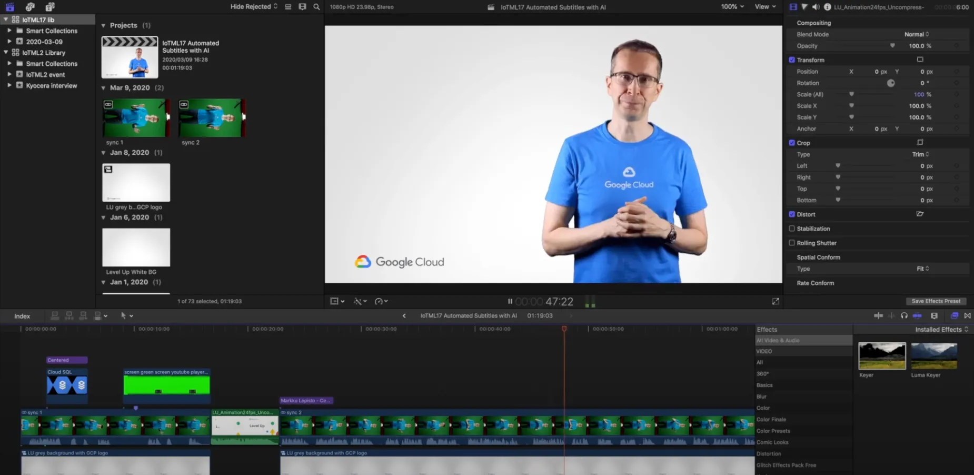Show the audio inspector speaker icon
Screen dimensions: 974x475
[816, 7]
